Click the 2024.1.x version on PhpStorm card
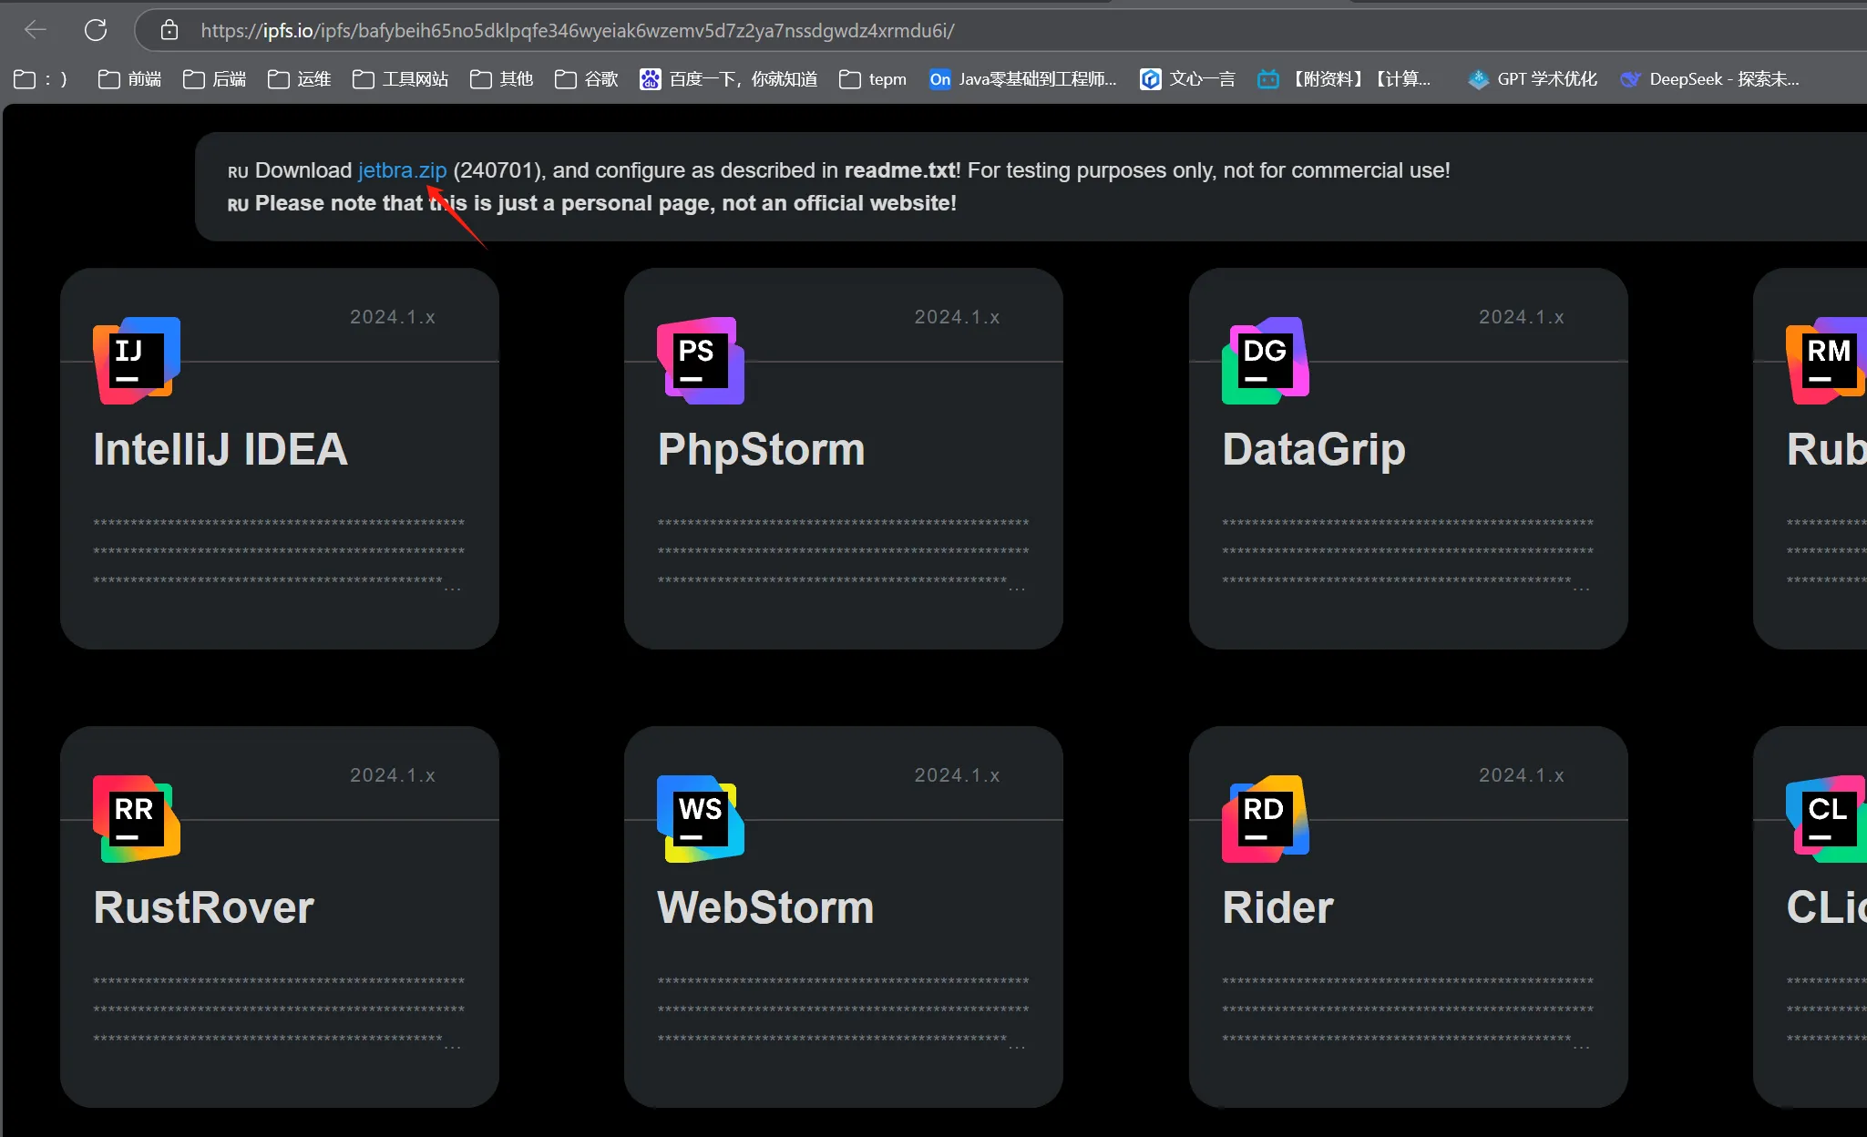 tap(957, 317)
